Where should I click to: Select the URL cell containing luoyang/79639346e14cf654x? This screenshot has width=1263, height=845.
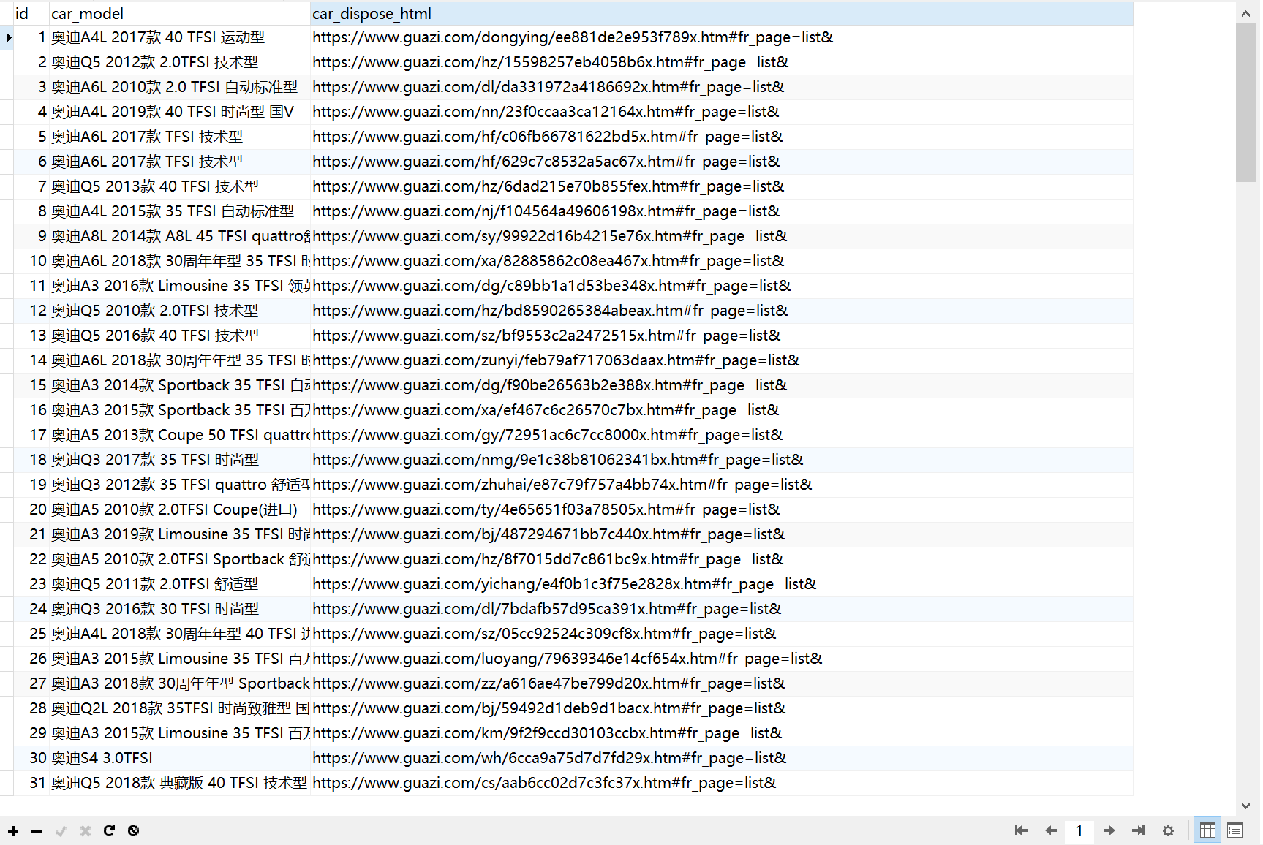(x=722, y=659)
